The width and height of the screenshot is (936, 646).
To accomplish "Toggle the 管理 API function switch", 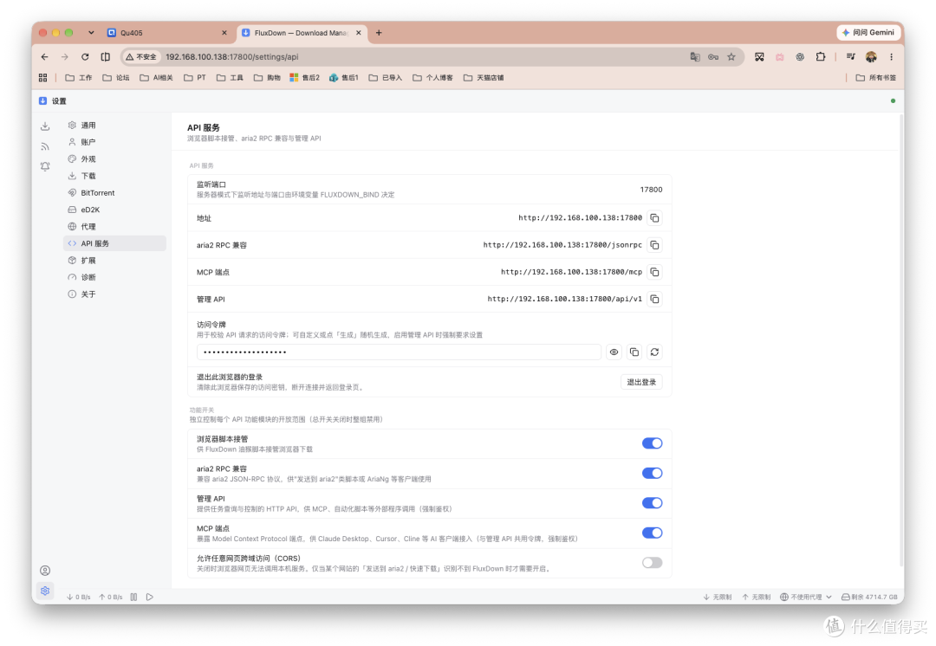I will [x=652, y=503].
